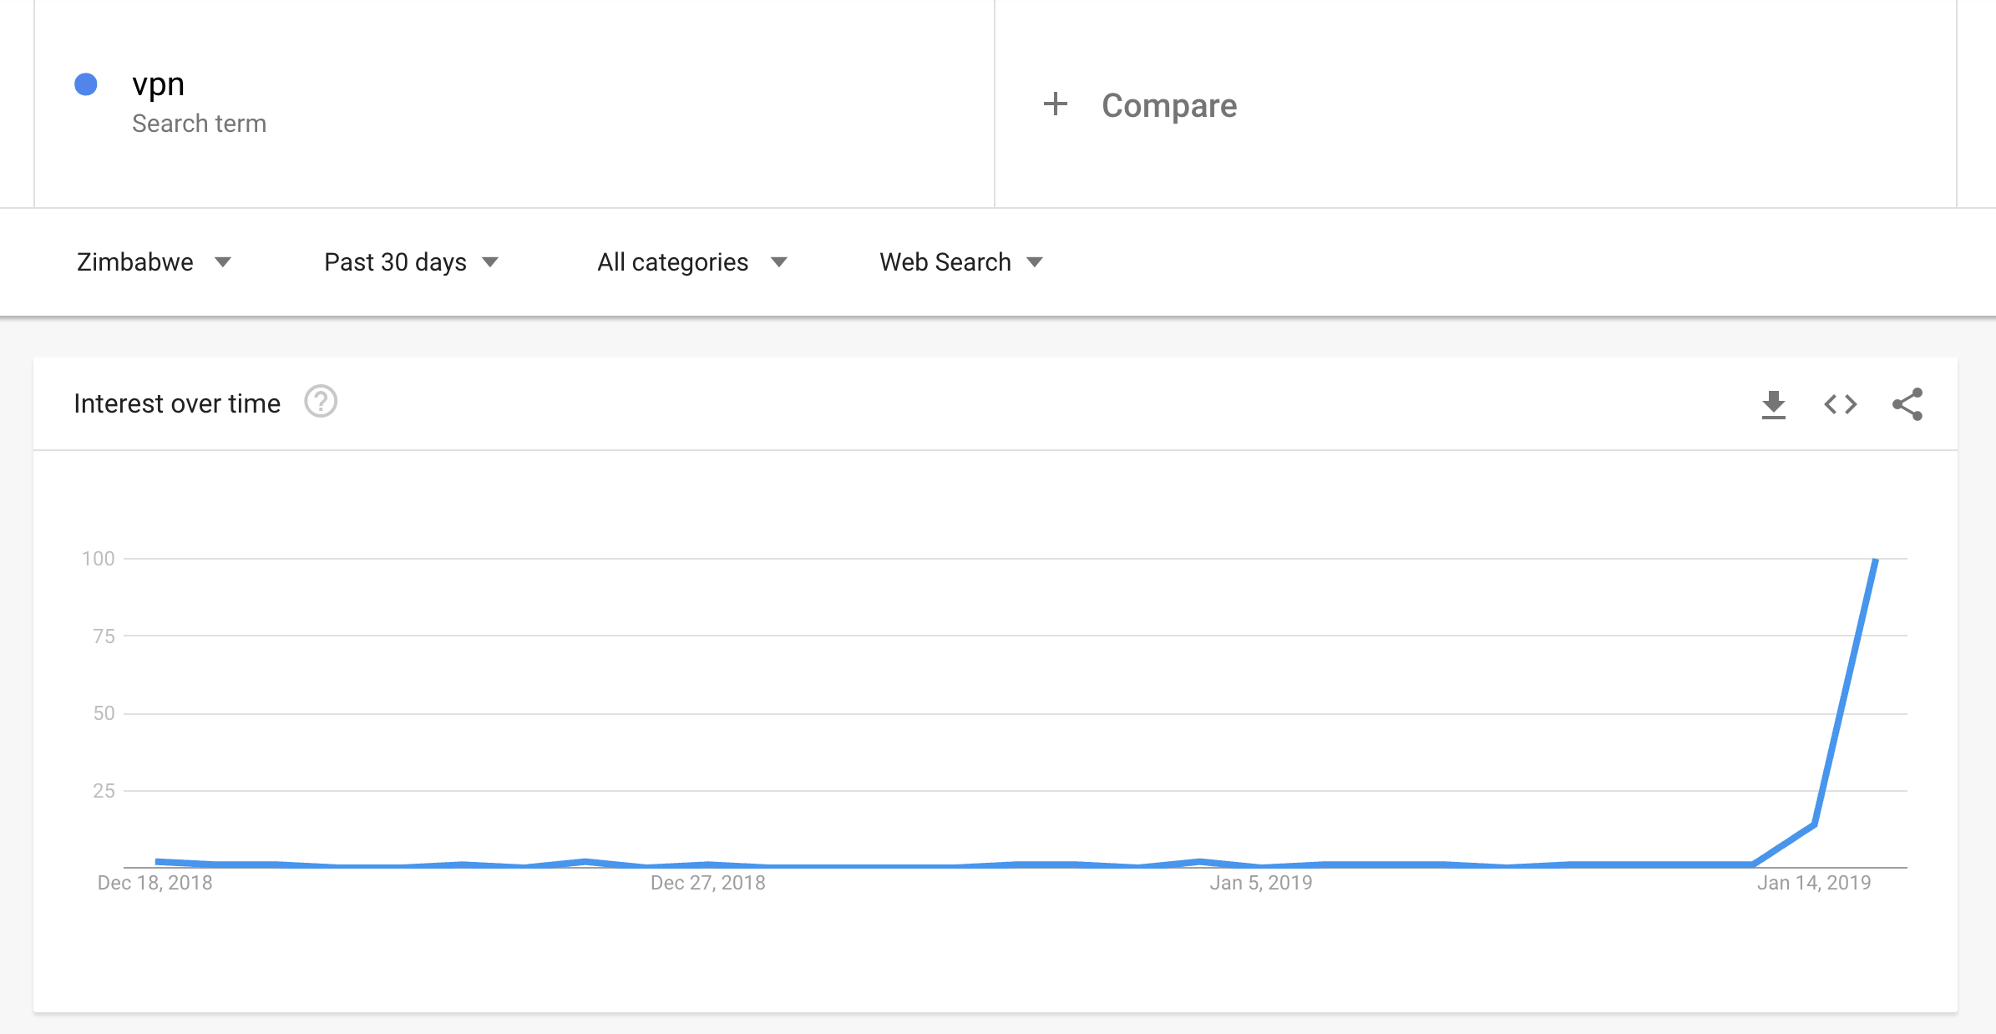Download the Interest over time data
Screen dimensions: 1996x1034
point(1773,405)
